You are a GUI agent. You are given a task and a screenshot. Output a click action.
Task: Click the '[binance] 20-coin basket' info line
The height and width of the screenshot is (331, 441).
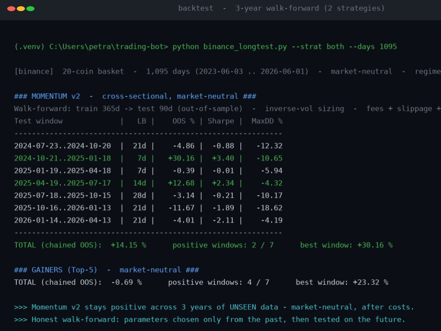click(x=228, y=71)
